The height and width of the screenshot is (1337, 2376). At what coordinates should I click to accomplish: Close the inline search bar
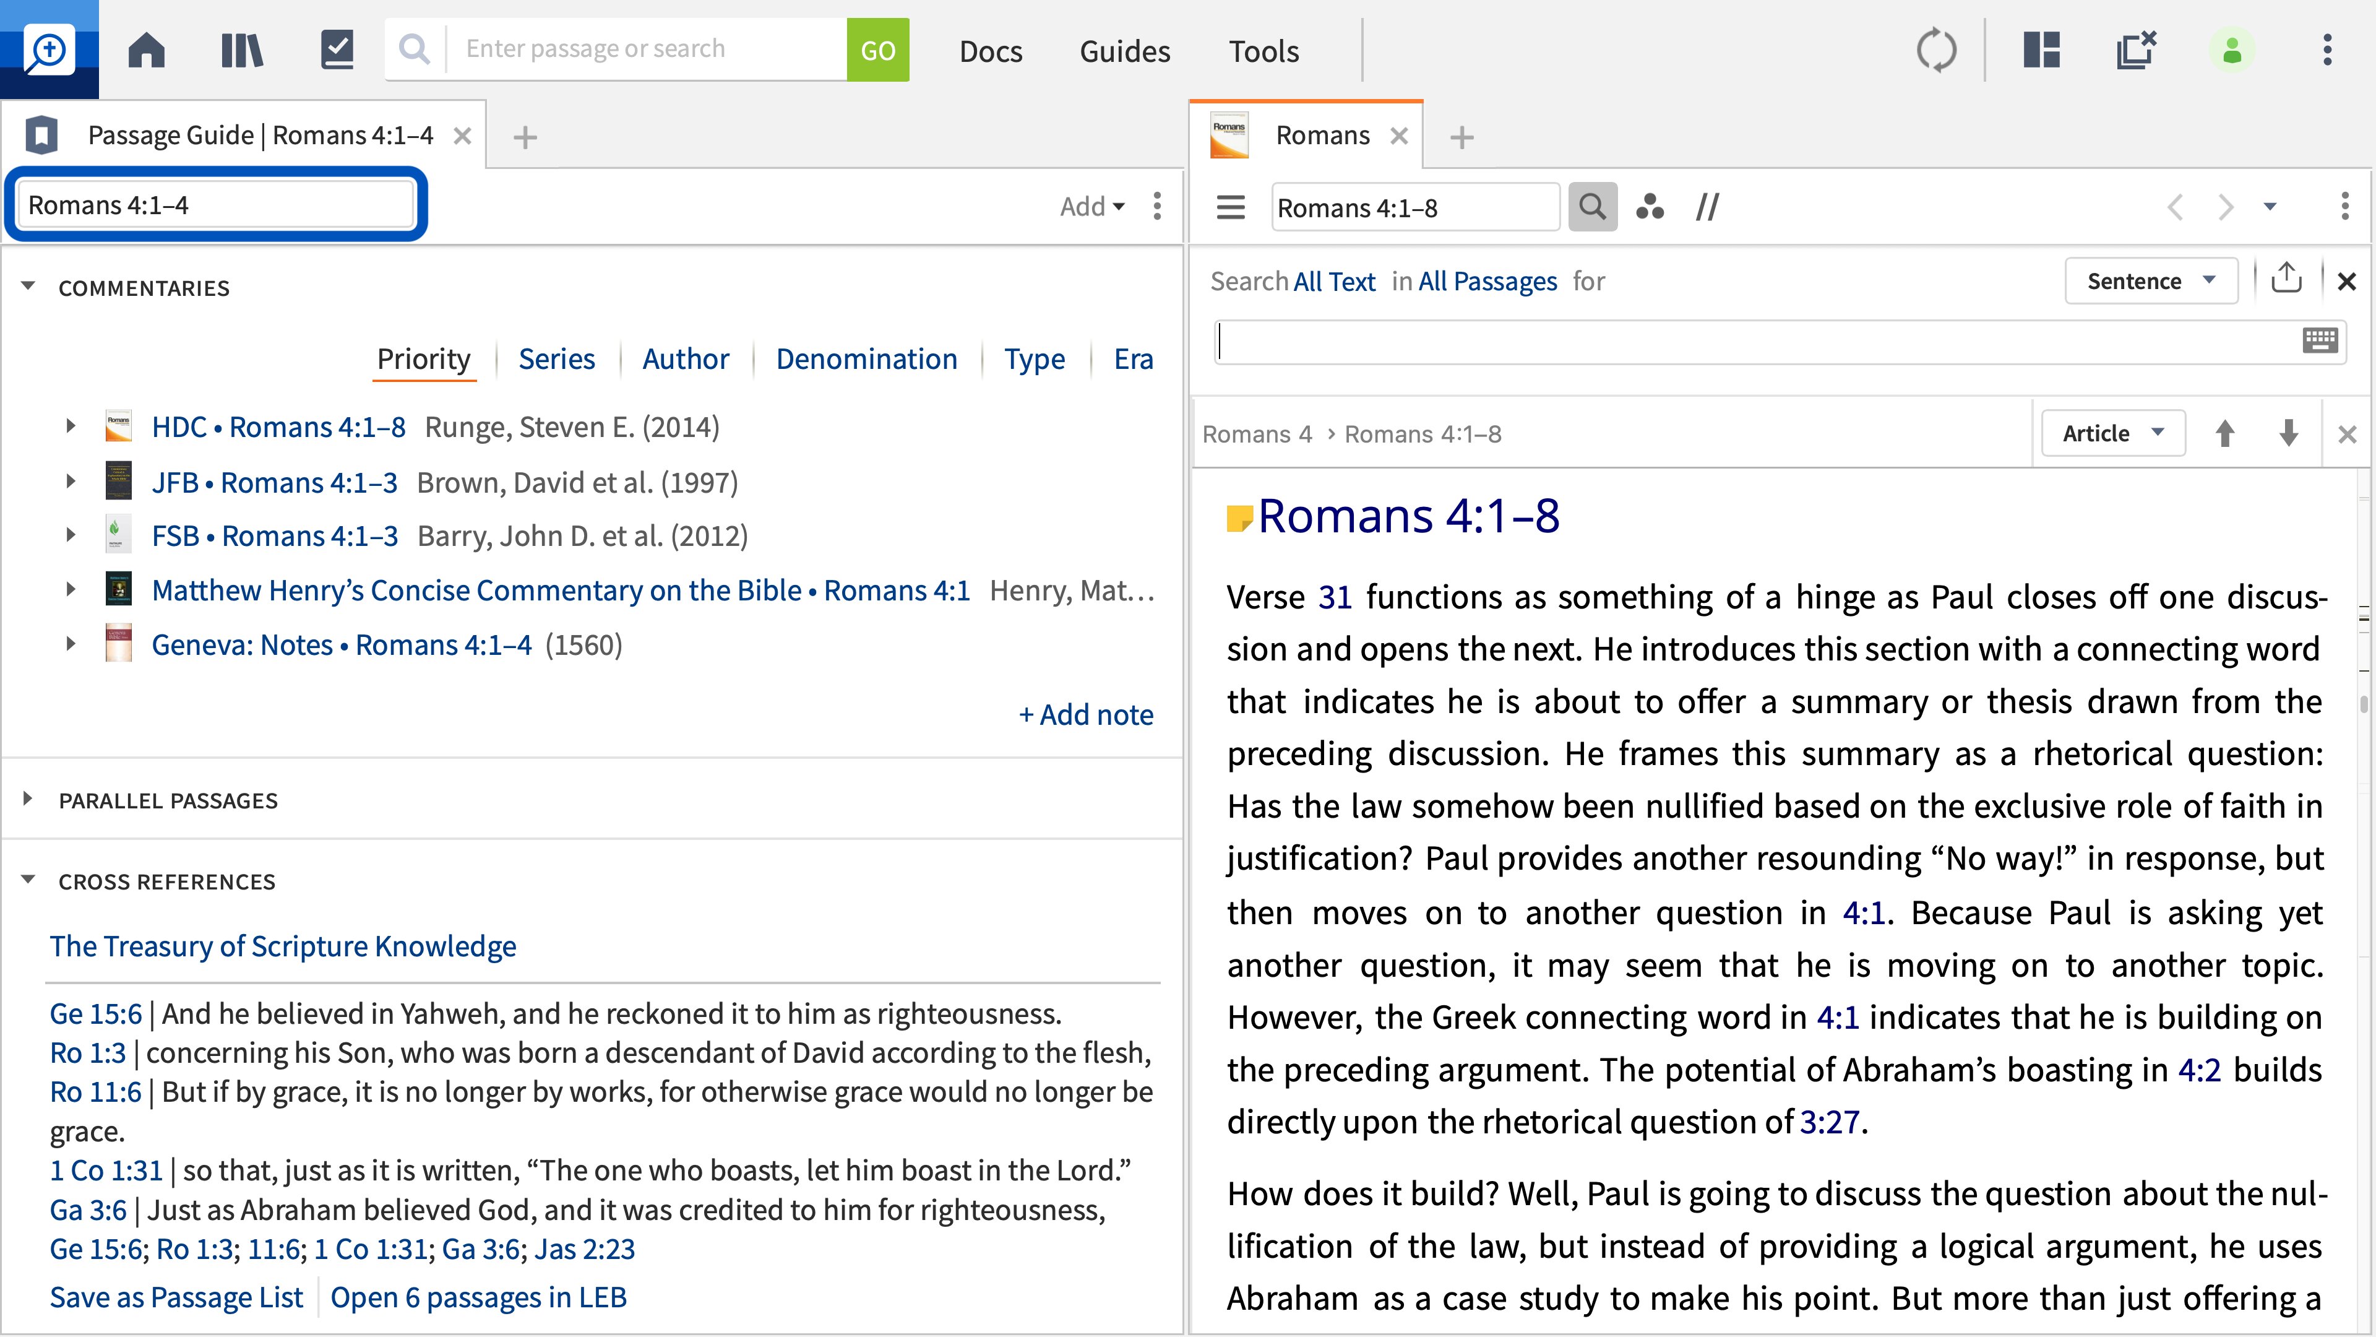tap(2348, 282)
